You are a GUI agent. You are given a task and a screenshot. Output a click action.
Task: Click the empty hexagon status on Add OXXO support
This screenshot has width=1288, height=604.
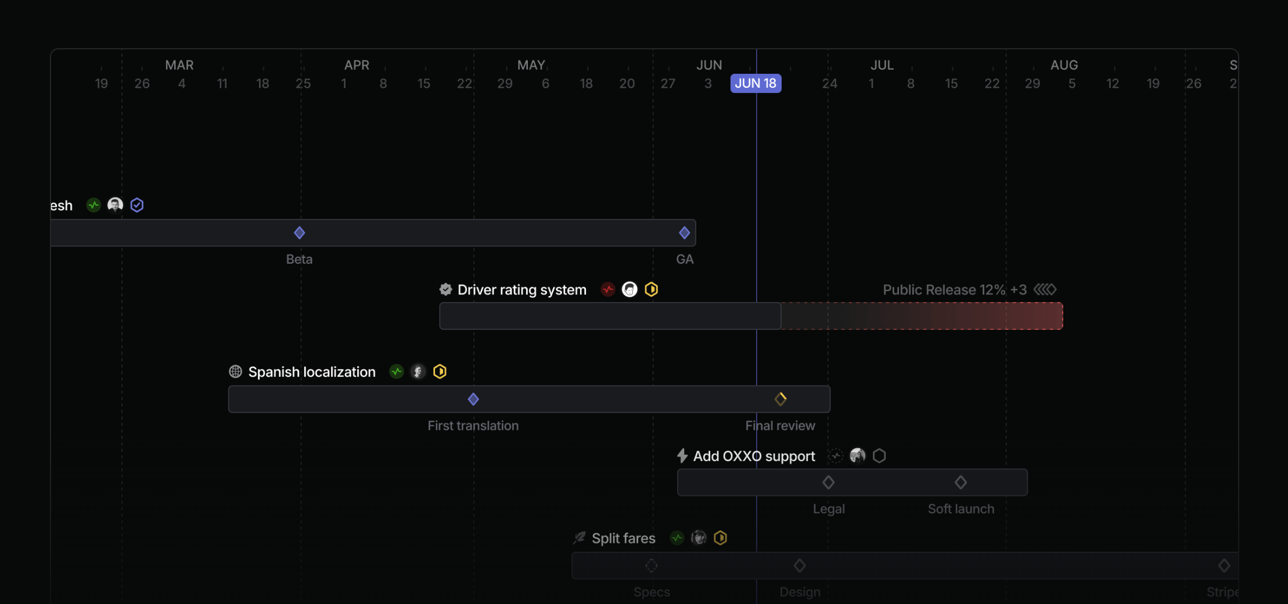pos(879,456)
